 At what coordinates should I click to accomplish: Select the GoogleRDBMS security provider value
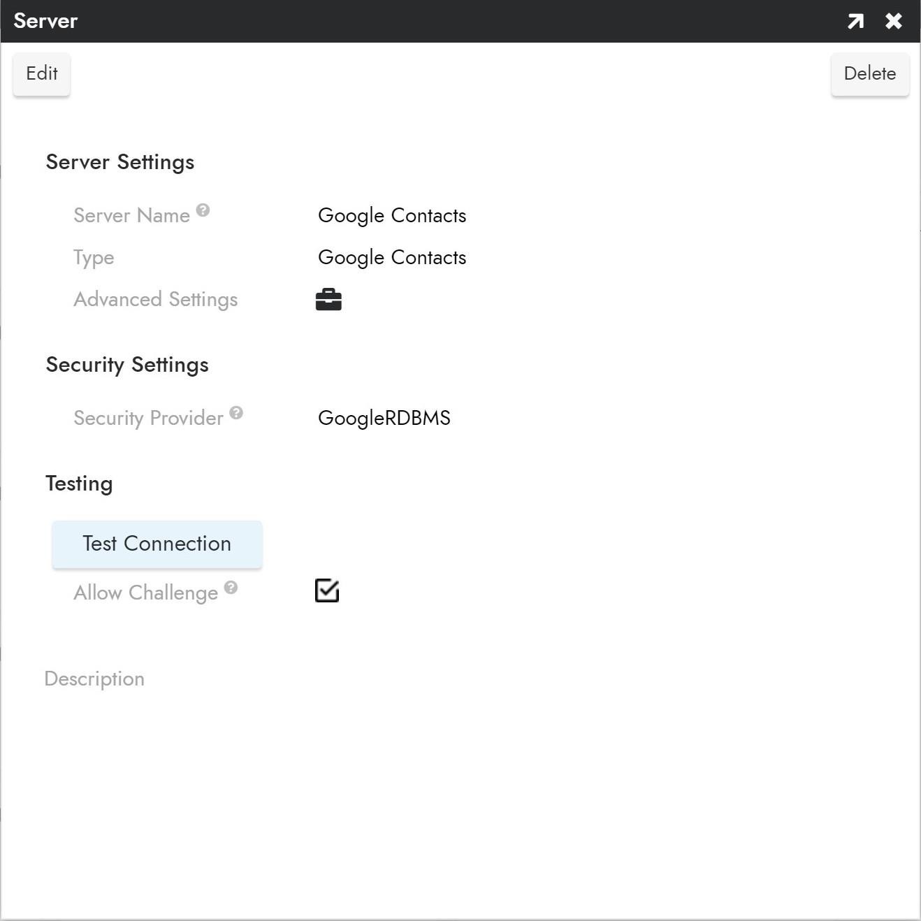click(384, 418)
